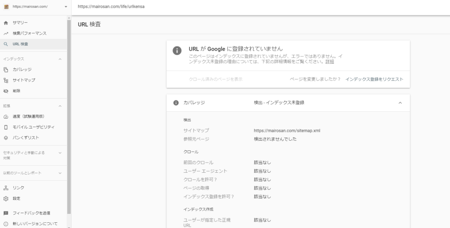The image size is (450, 228).
Task: Click the 削除 crossed-eye icon
Action: tap(6, 91)
